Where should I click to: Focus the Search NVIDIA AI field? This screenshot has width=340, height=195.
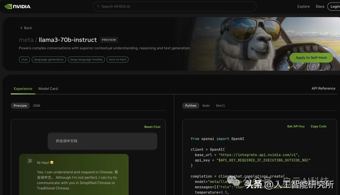[x=175, y=7]
